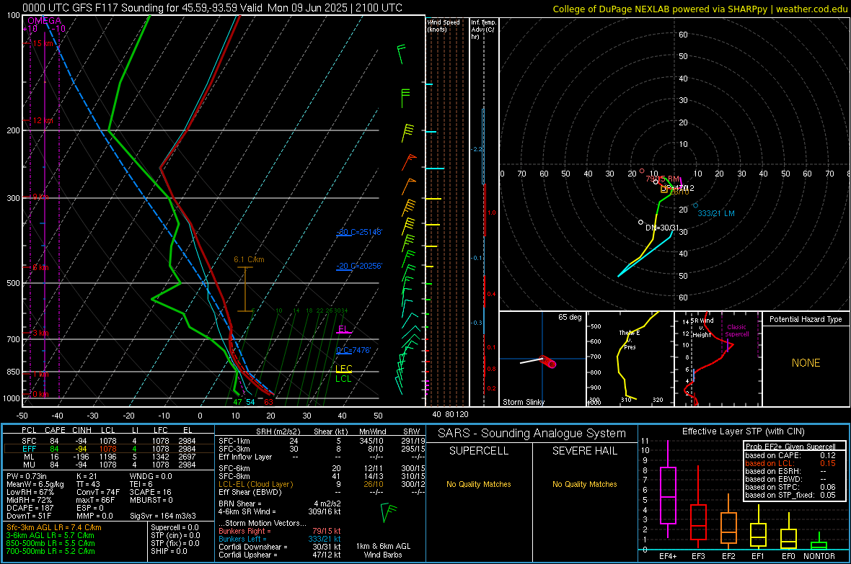Select the green LCL marker label

[343, 379]
